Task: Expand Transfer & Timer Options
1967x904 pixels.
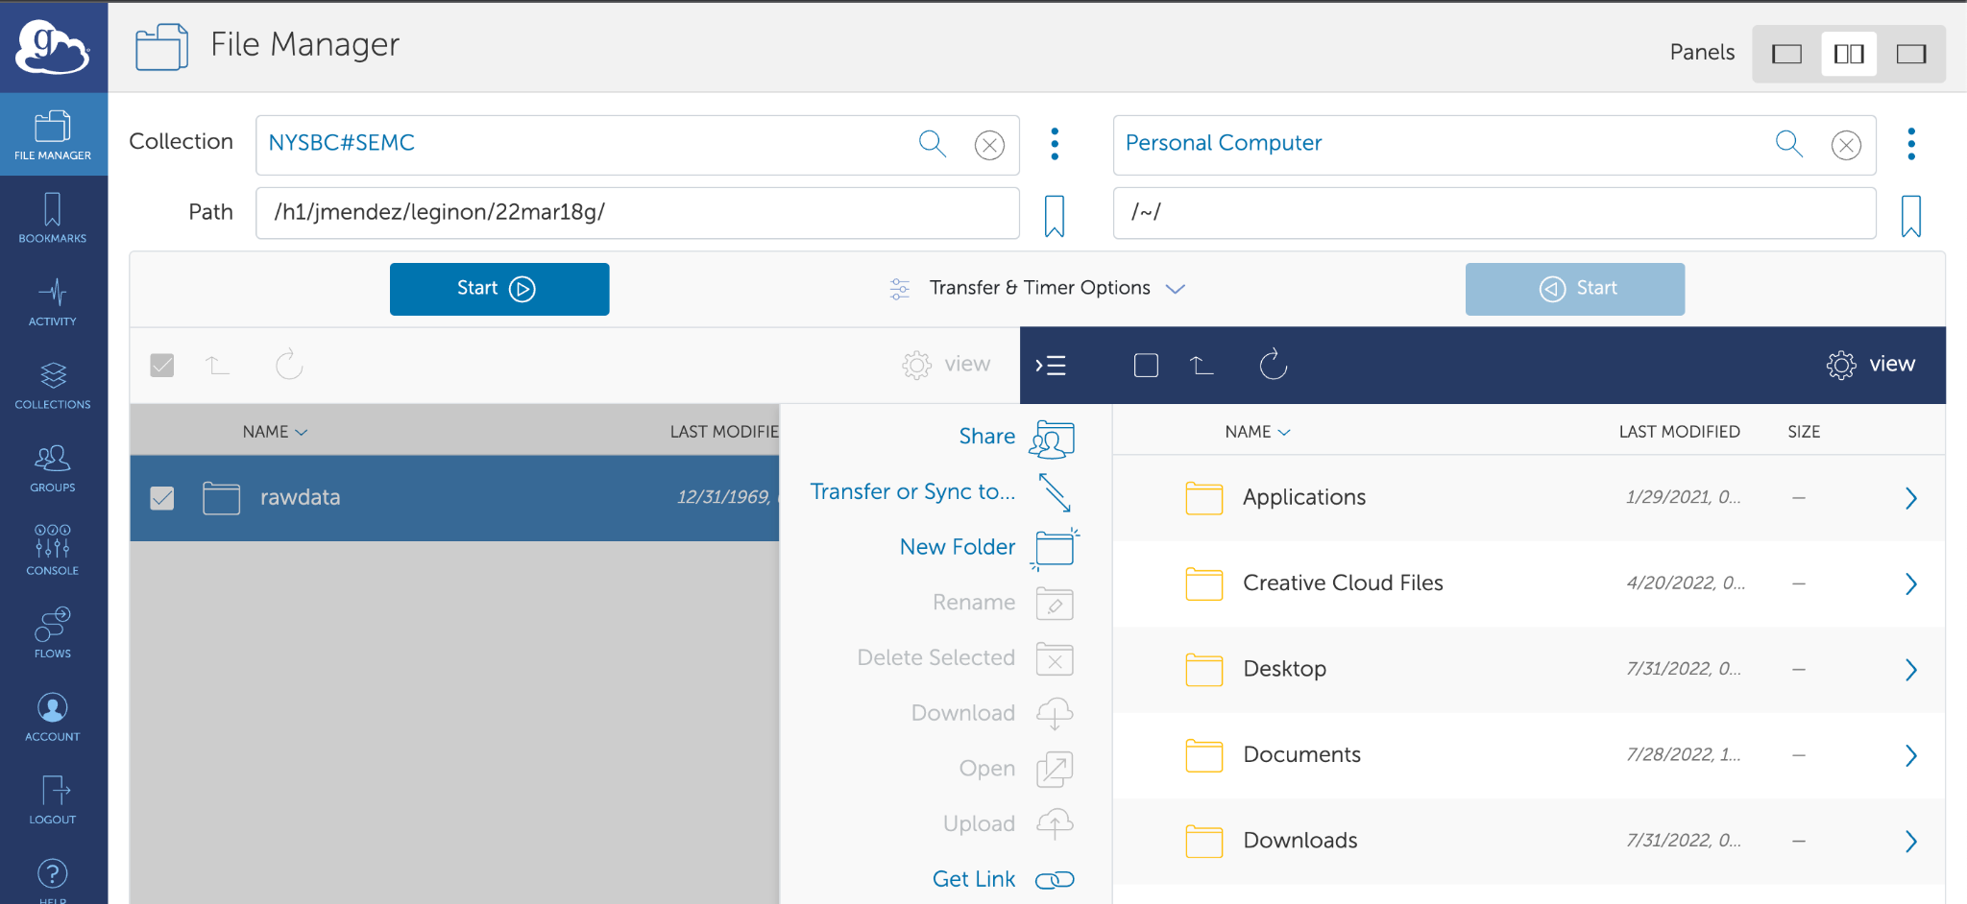Action: point(1038,288)
